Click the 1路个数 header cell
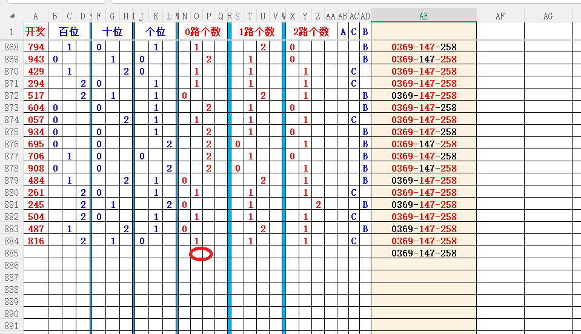 [257, 32]
